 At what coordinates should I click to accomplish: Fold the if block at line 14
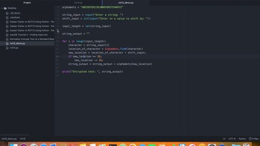coord(61,56)
